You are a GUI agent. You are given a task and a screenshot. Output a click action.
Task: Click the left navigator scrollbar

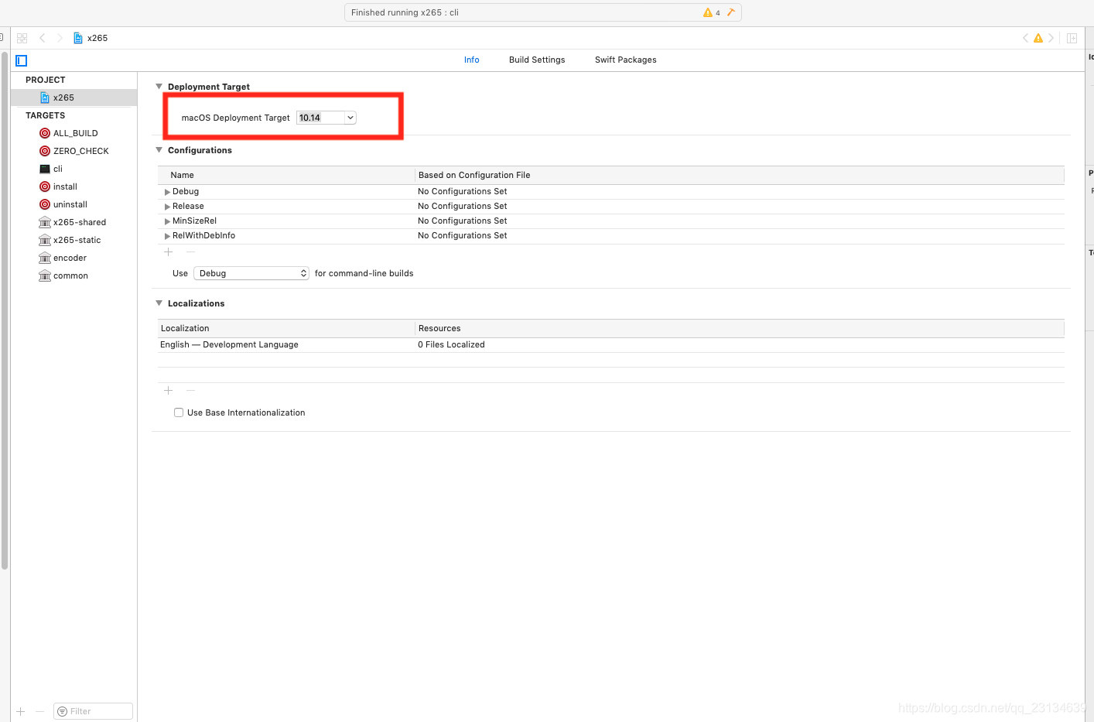[x=5, y=310]
